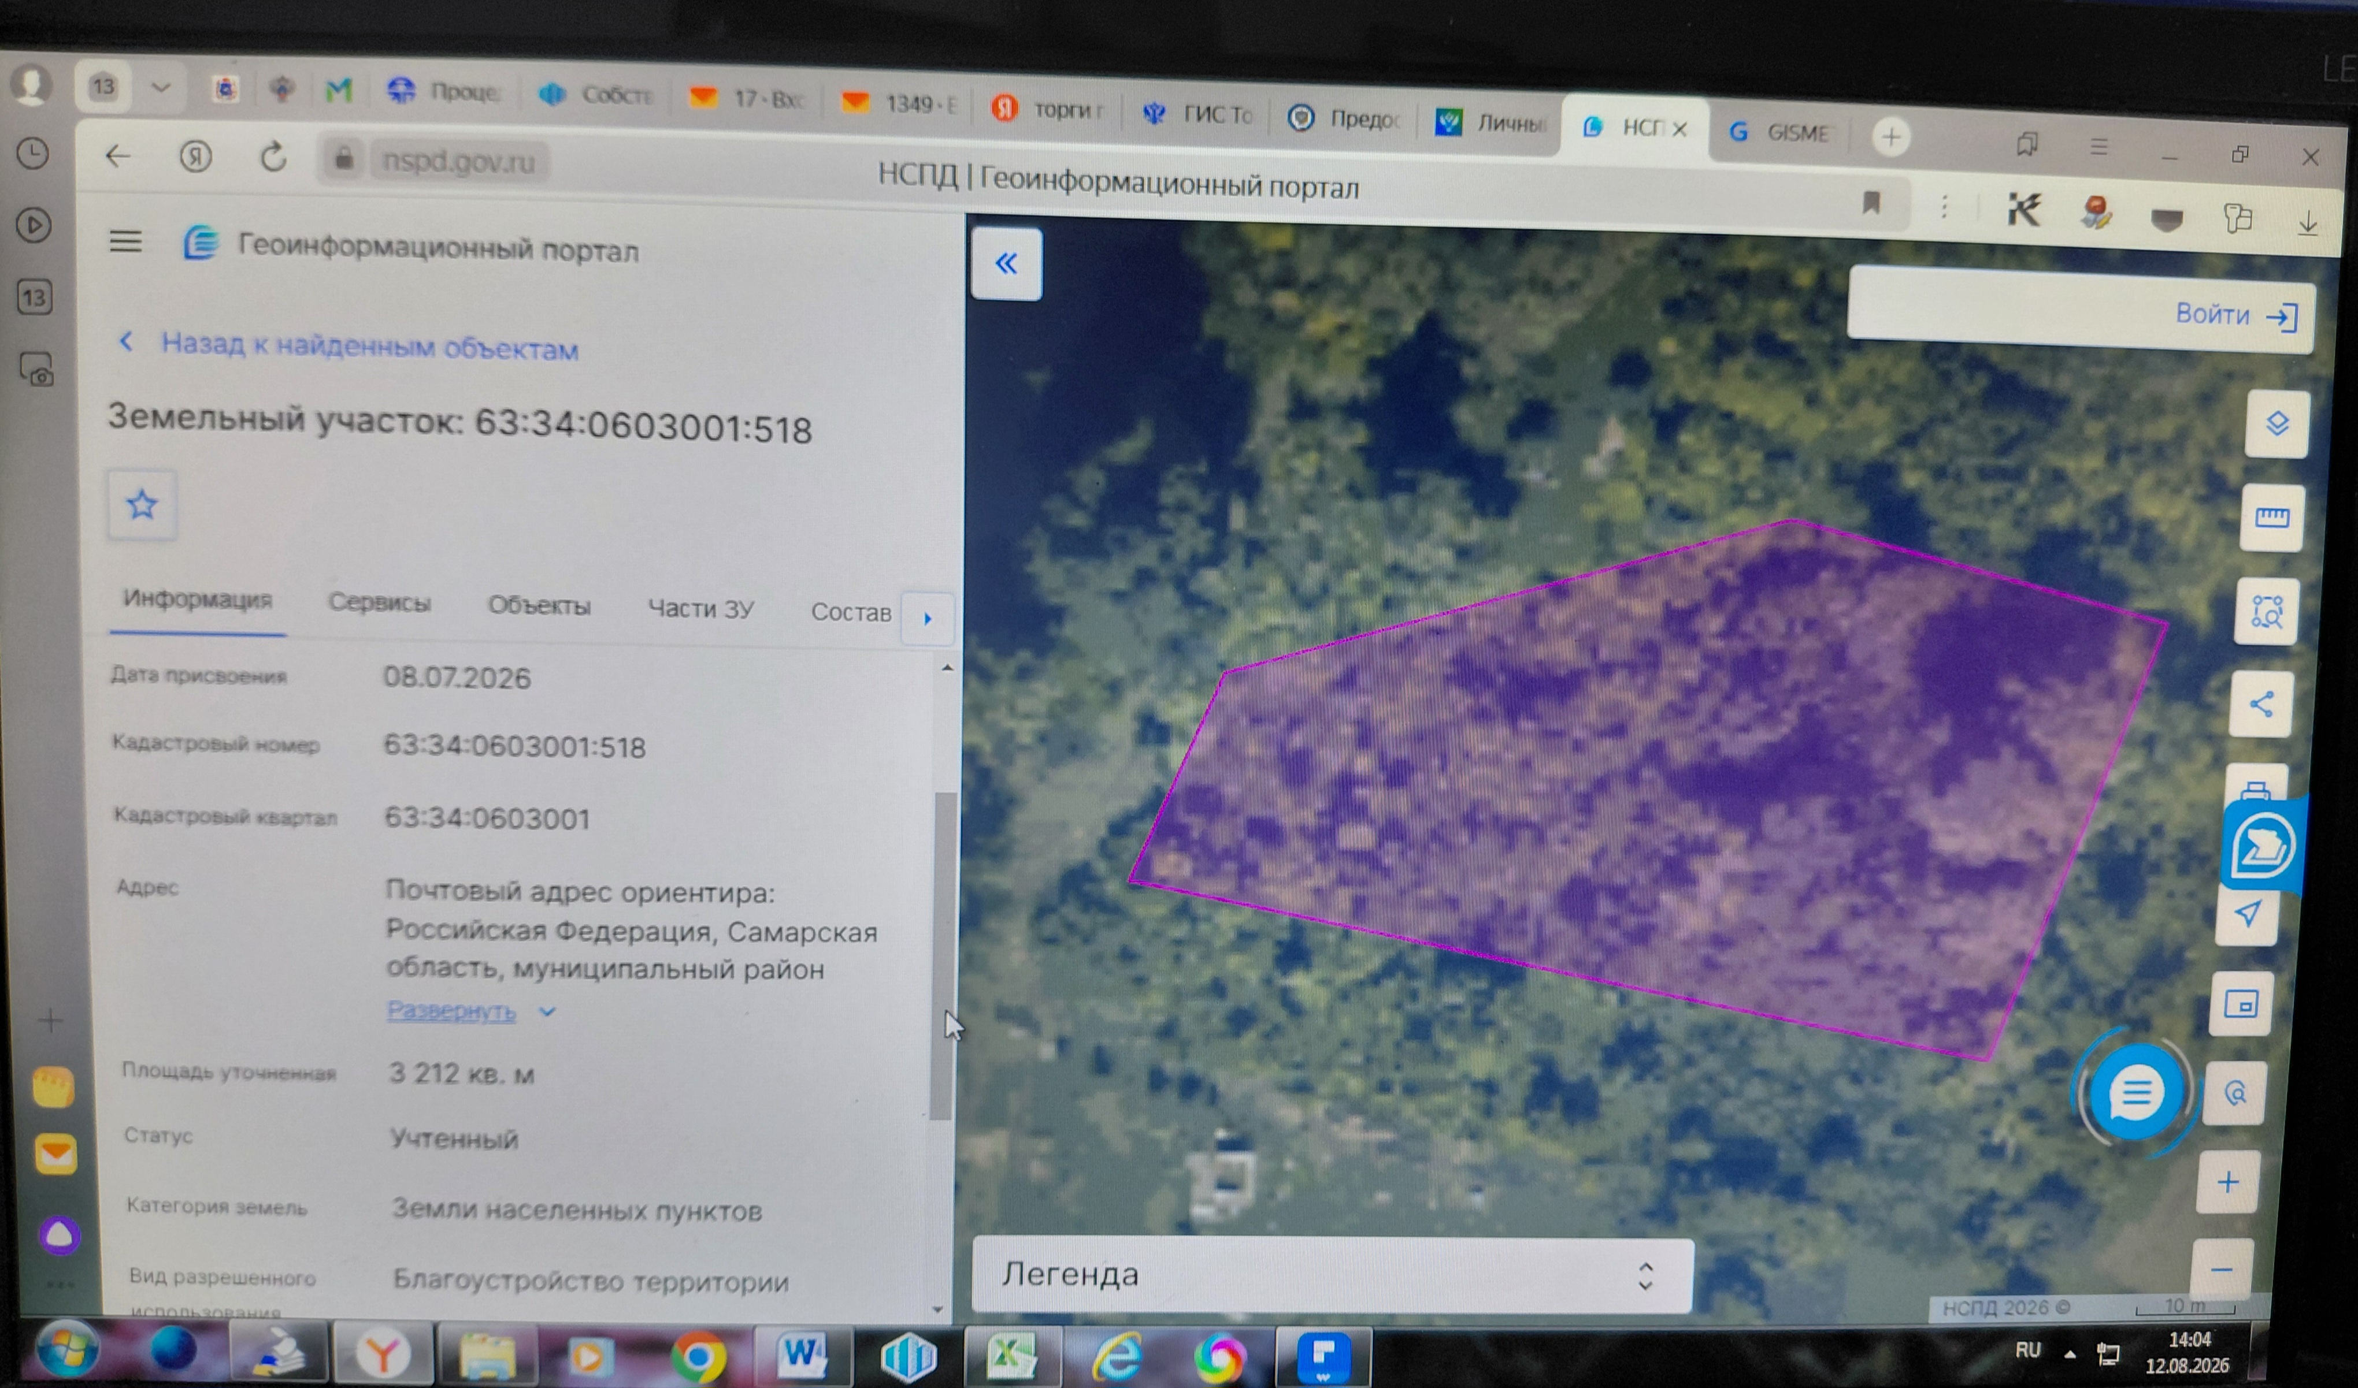Open browser history clock in sidebar

point(34,154)
